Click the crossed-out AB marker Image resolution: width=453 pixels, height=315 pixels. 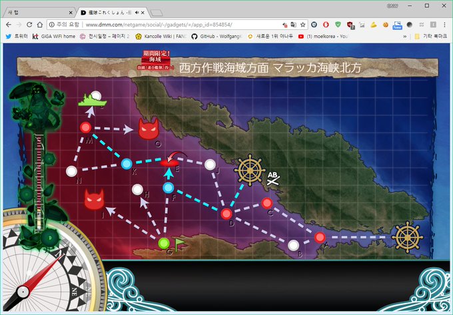[x=272, y=178]
